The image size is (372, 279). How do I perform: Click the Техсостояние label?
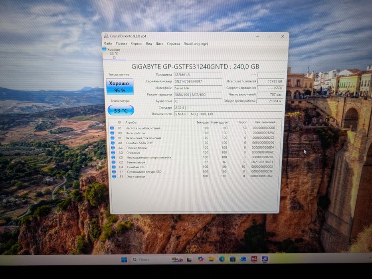(x=119, y=75)
